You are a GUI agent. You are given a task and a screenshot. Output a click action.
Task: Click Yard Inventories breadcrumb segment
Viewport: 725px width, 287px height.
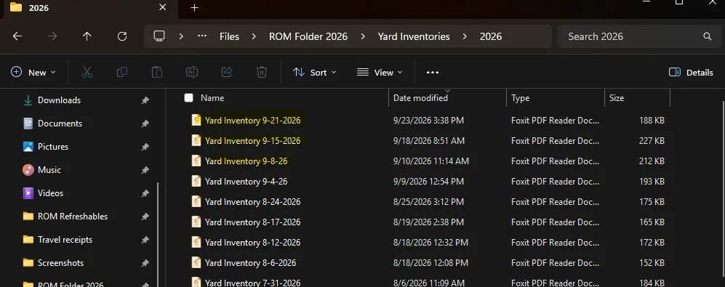pos(414,36)
